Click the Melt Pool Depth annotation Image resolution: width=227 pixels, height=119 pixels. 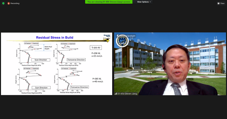[x=48, y=48]
